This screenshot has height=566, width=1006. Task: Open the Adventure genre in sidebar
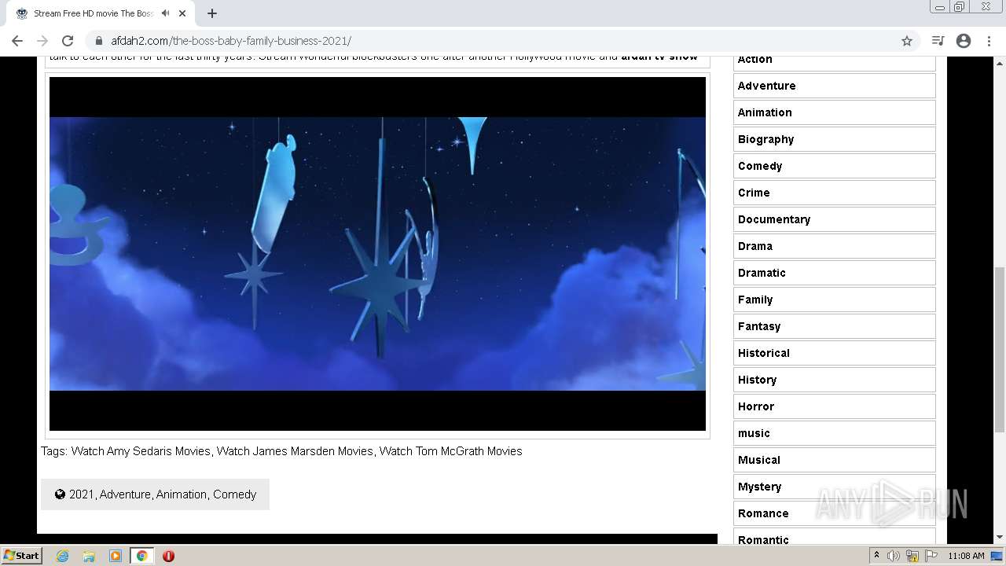pos(835,86)
